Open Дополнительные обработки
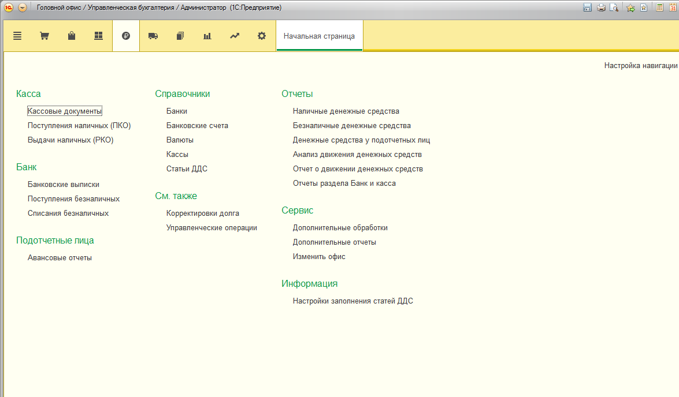679x397 pixels. (340, 227)
